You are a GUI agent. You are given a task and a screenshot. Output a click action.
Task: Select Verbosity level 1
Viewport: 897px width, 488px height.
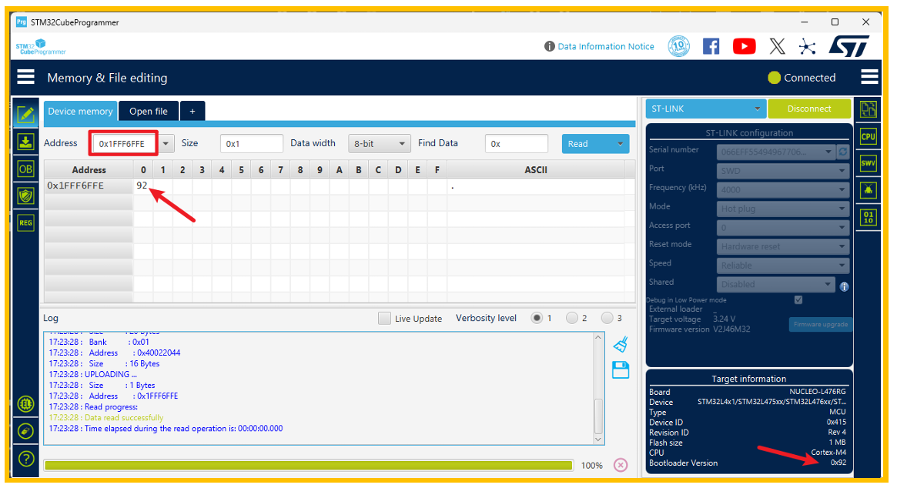click(537, 318)
